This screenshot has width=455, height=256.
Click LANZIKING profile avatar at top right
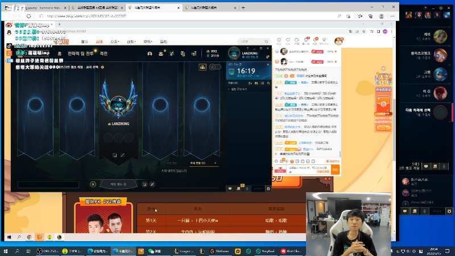coord(234,53)
